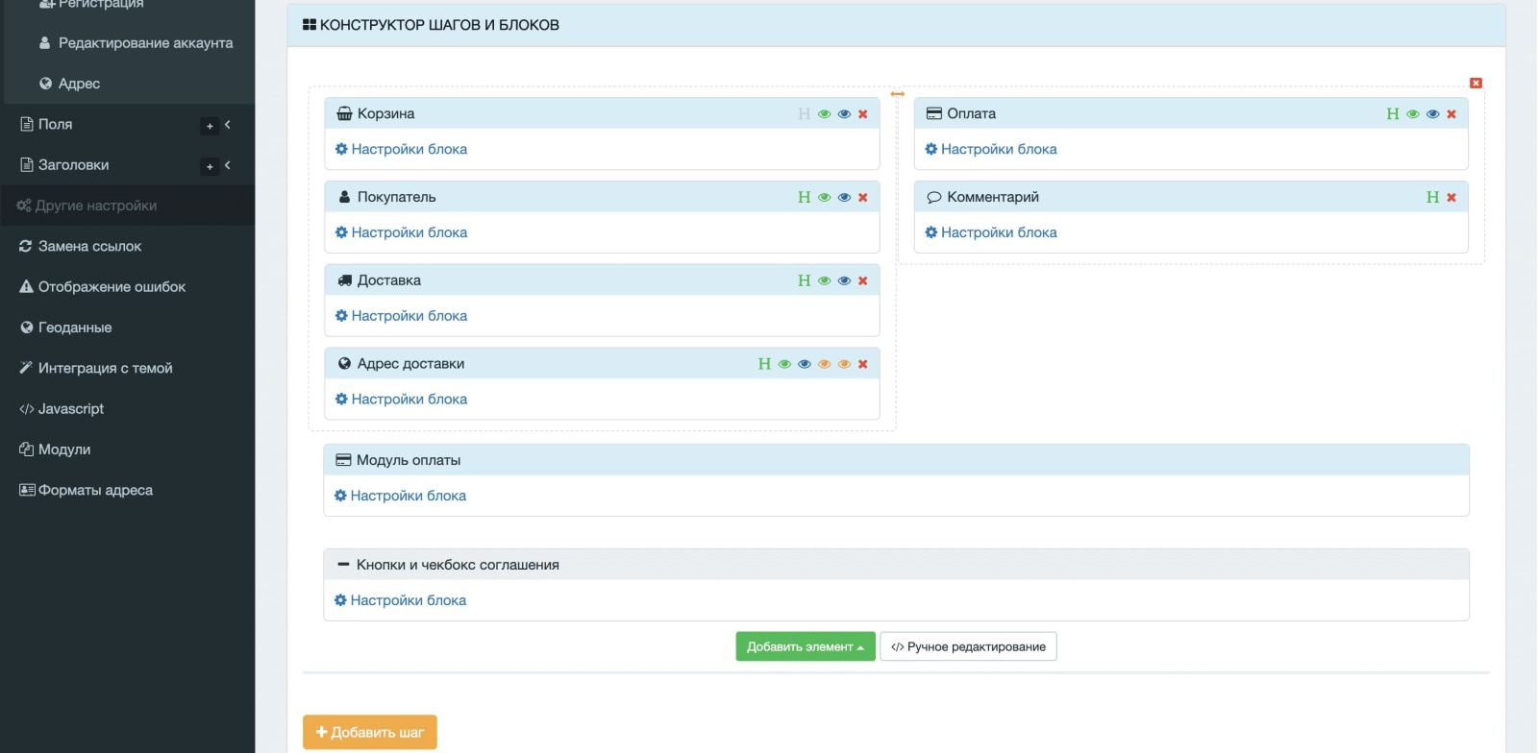Open Настройки блока for Адрес доставки

click(401, 400)
